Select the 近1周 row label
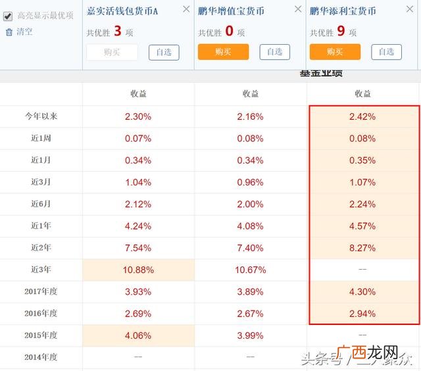421x371 pixels. (x=41, y=138)
